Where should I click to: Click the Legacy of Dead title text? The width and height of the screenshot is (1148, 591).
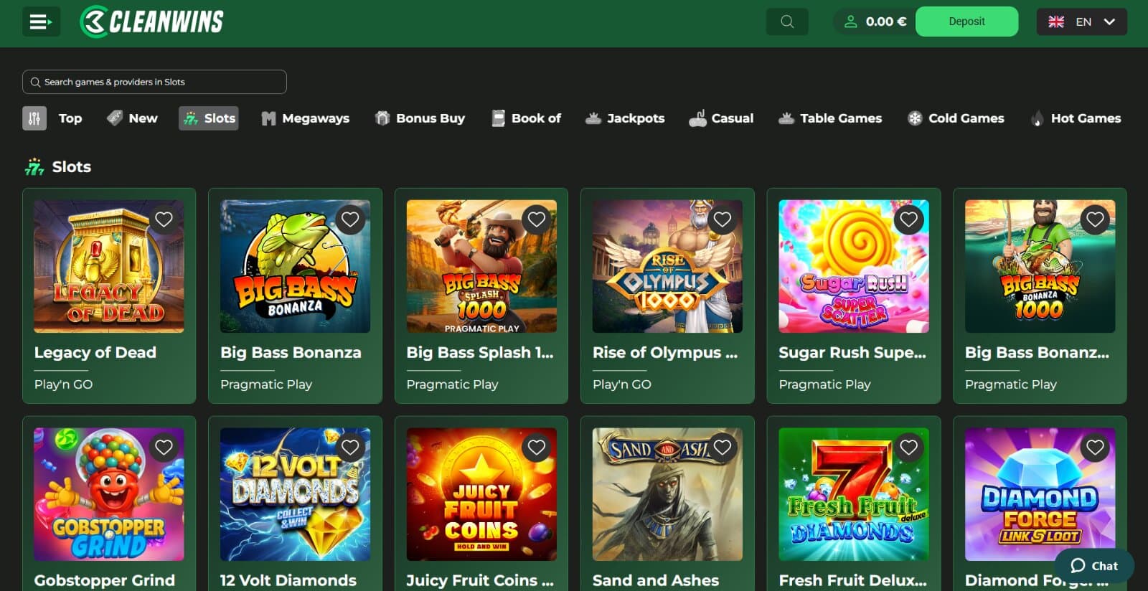pyautogui.click(x=95, y=353)
